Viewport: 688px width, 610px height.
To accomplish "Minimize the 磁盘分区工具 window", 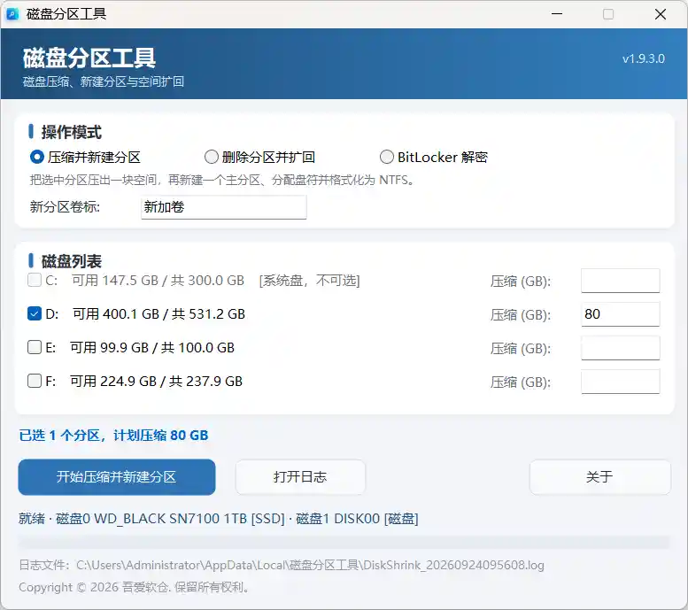I will [x=557, y=14].
